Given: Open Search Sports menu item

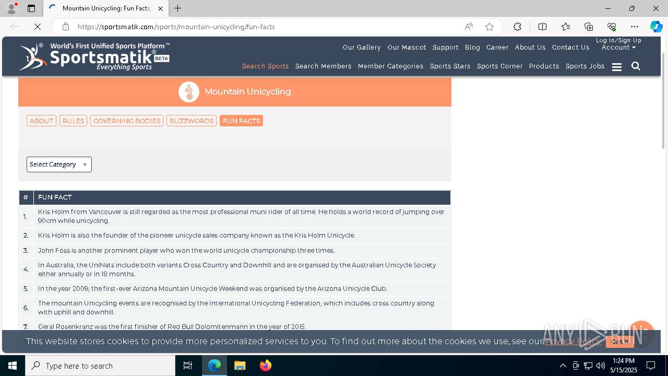Looking at the screenshot, I should coord(265,66).
